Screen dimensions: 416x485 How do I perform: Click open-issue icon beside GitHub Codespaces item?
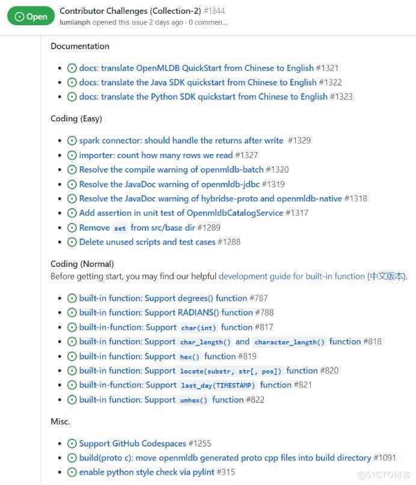[x=72, y=444]
